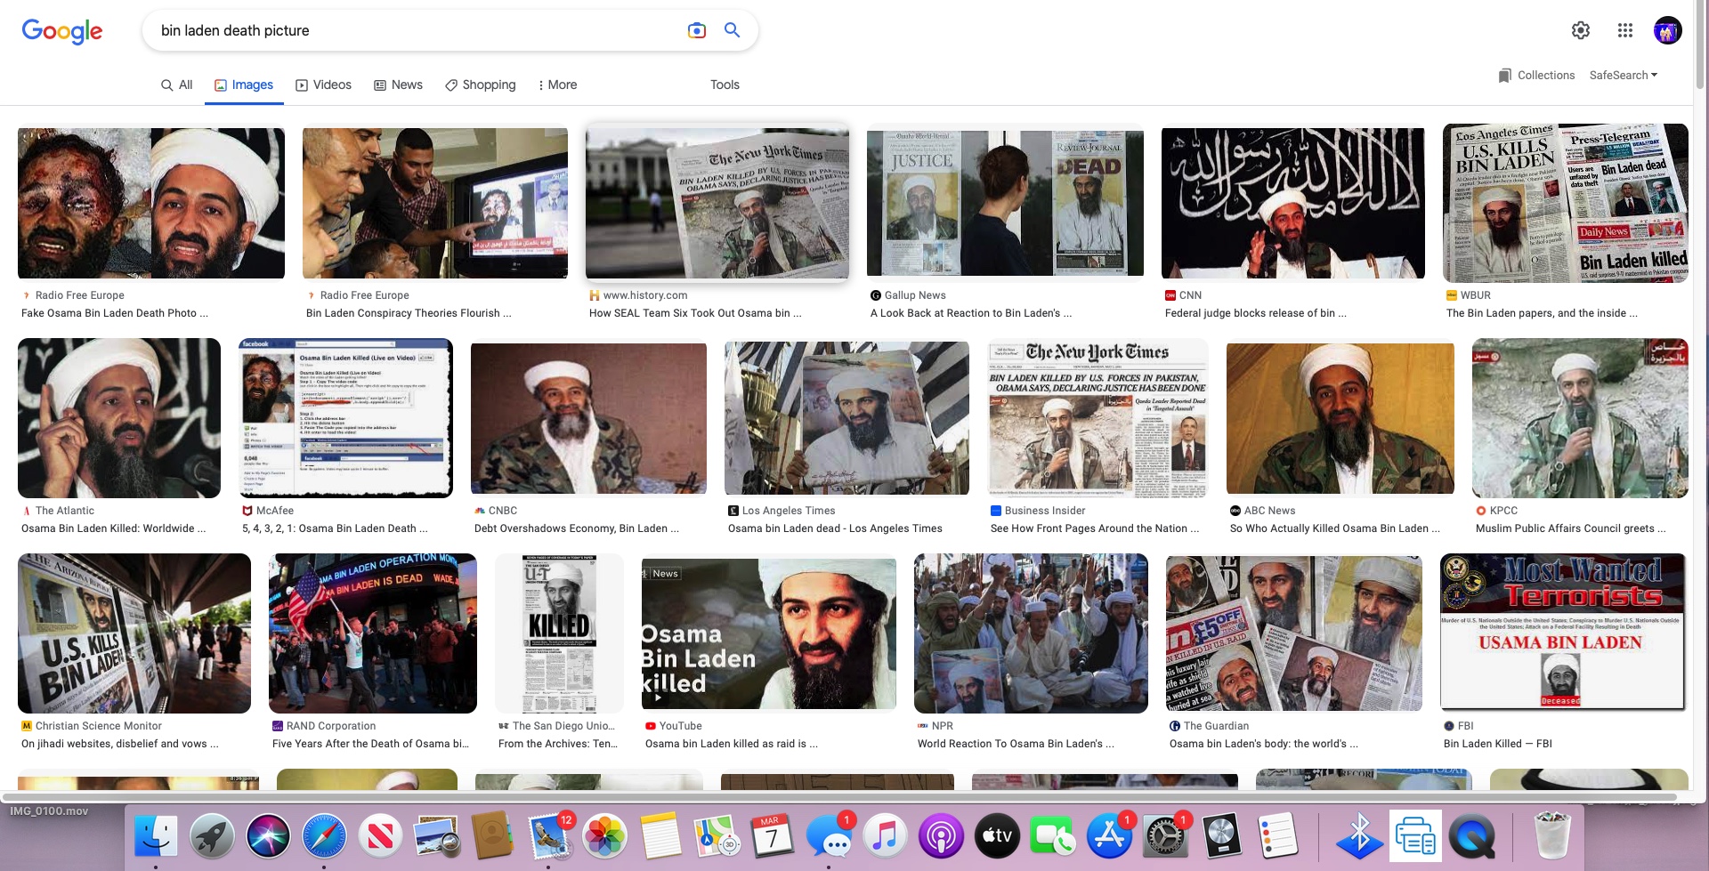Open the Google account avatar menu
Viewport: 1709px width, 871px height.
(1666, 30)
